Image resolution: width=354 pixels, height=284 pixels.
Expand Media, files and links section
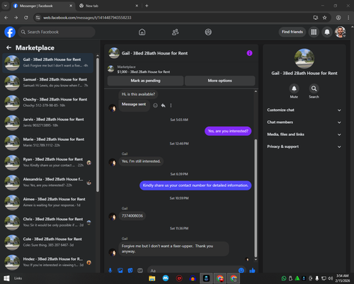pos(304,135)
